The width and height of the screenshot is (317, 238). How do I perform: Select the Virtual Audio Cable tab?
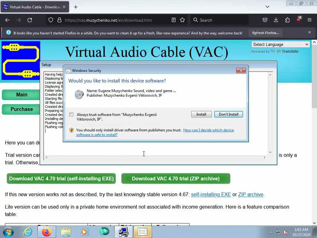pos(35,7)
